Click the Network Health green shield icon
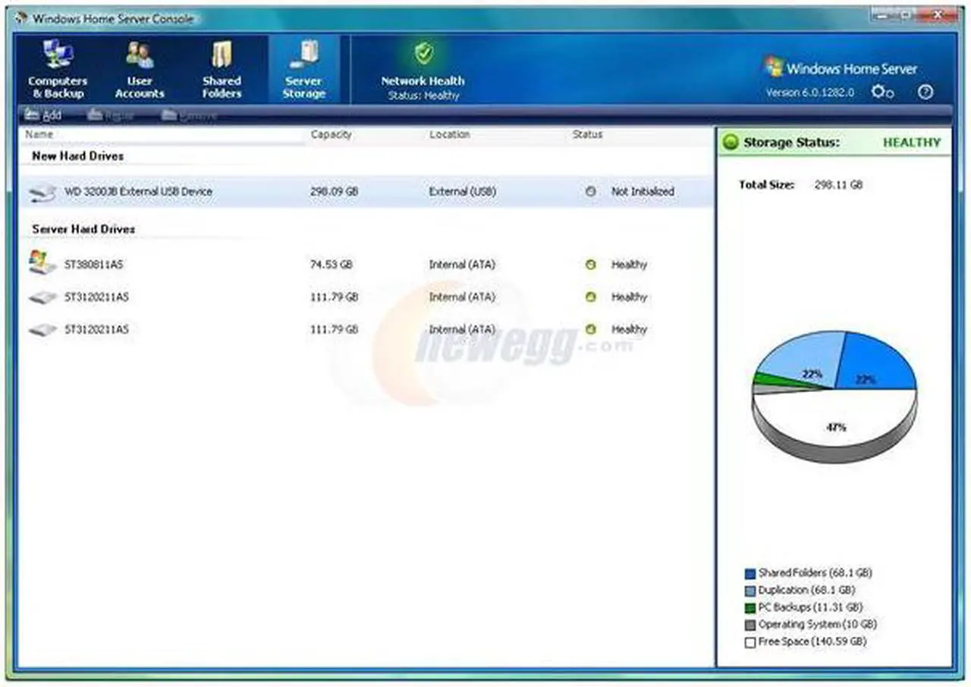This screenshot has width=971, height=687. (423, 53)
